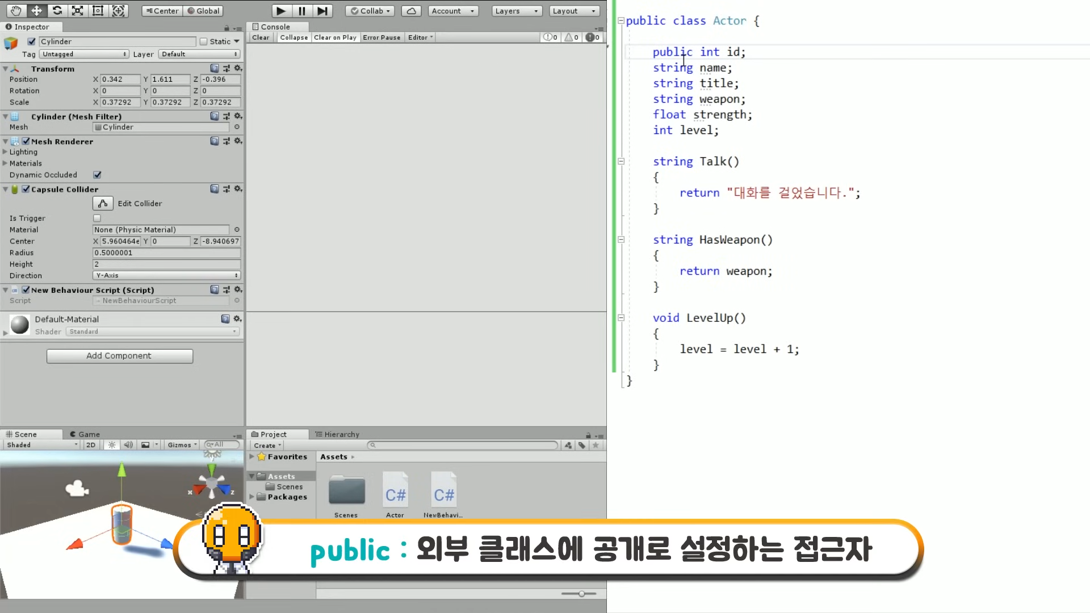Select the Hand tool in toolbar
This screenshot has width=1090, height=613.
[x=16, y=11]
